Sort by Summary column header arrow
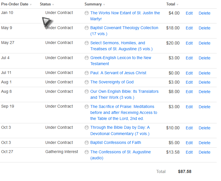221x181 pixels. tap(104, 5)
